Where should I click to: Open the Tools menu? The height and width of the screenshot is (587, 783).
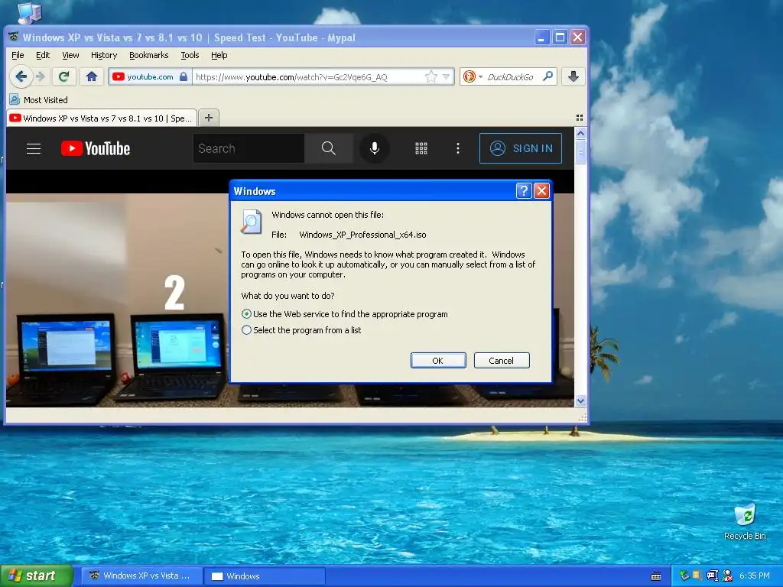click(x=190, y=55)
